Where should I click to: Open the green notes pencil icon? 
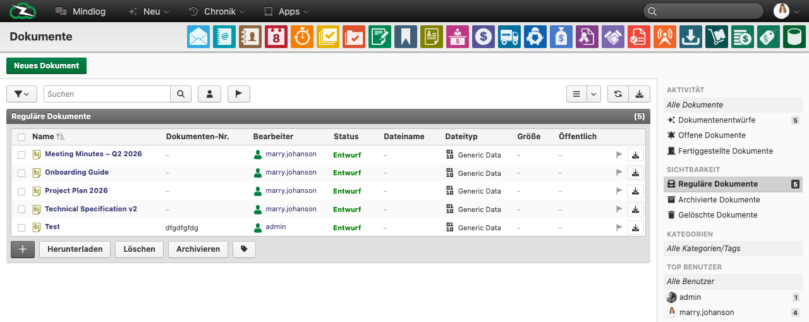(x=380, y=37)
